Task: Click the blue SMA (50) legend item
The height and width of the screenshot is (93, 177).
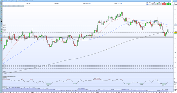Action: click(16, 6)
